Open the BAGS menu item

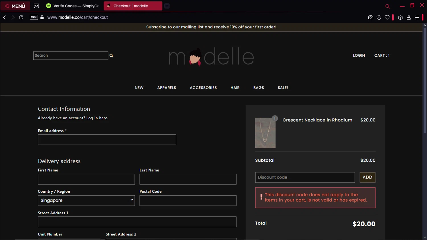coord(258,88)
